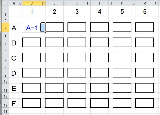Screen dimensions: 160x115
Task: Click the bordered box at row D, column 4
Action: click(99, 73)
